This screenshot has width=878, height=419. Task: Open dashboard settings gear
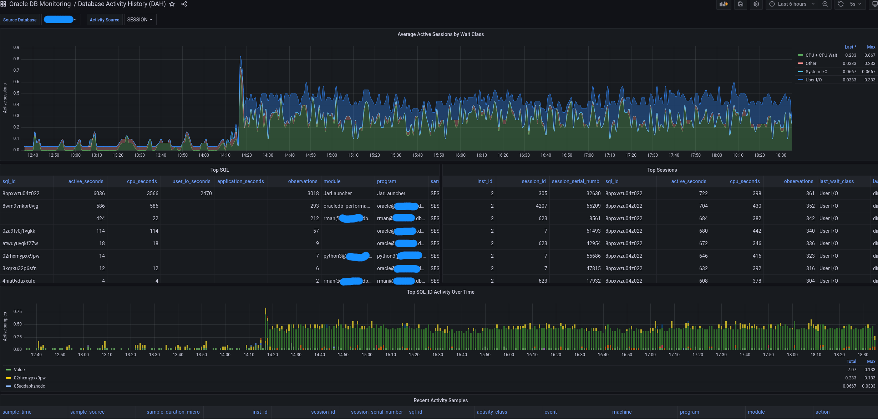point(756,4)
